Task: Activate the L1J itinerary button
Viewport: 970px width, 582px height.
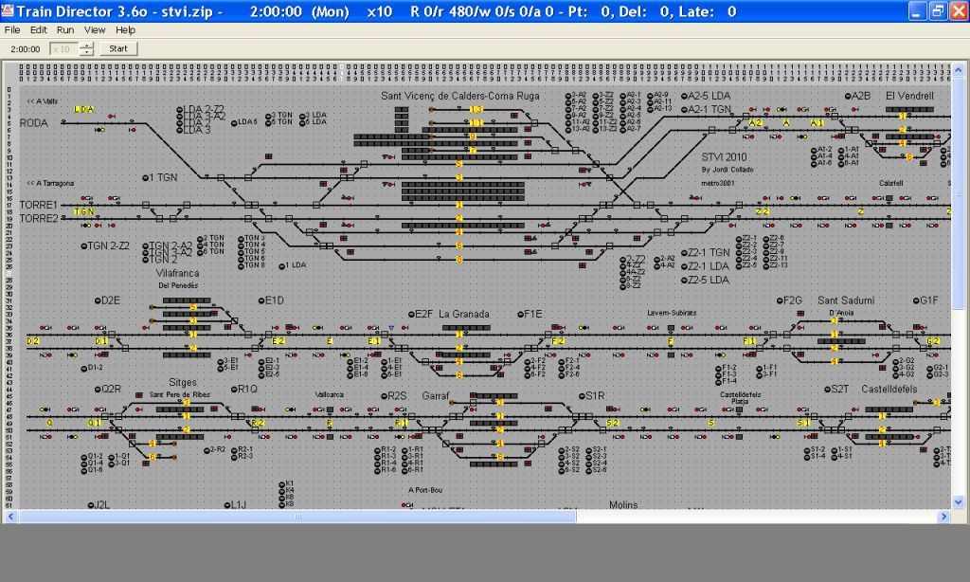Action: click(x=228, y=505)
